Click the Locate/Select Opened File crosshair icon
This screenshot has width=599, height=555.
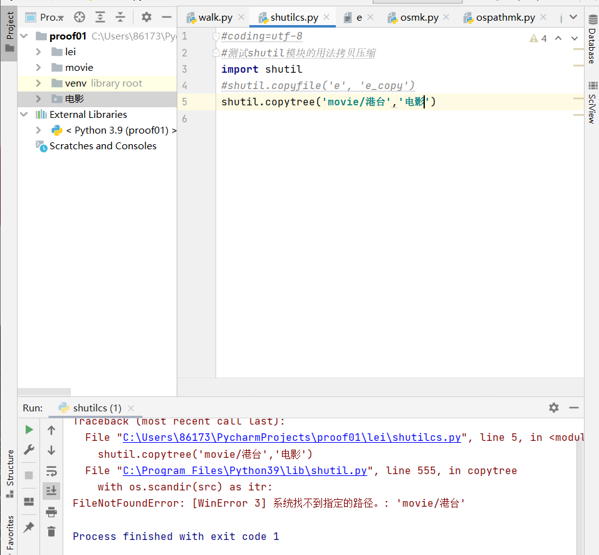80,17
